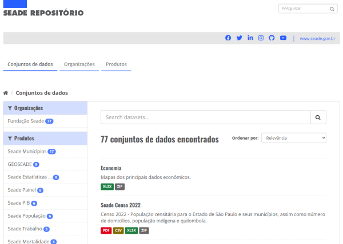This screenshot has width=343, height=244.
Task: Open the GitHub social icon
Action: (272, 38)
